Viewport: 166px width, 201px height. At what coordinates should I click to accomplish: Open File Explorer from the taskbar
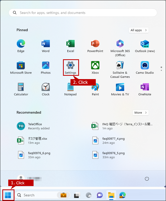[x=111, y=195]
